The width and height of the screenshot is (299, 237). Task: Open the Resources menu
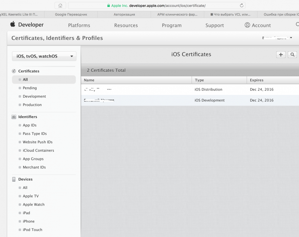[x=126, y=25]
